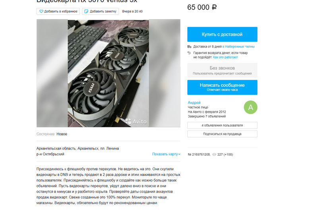Change delivery city в Набережные Челны
Screen dimensions: 318x210
tap(238, 46)
